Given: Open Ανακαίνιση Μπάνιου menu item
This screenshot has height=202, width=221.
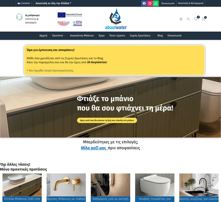Looking at the screenshot, I should coord(82,36).
